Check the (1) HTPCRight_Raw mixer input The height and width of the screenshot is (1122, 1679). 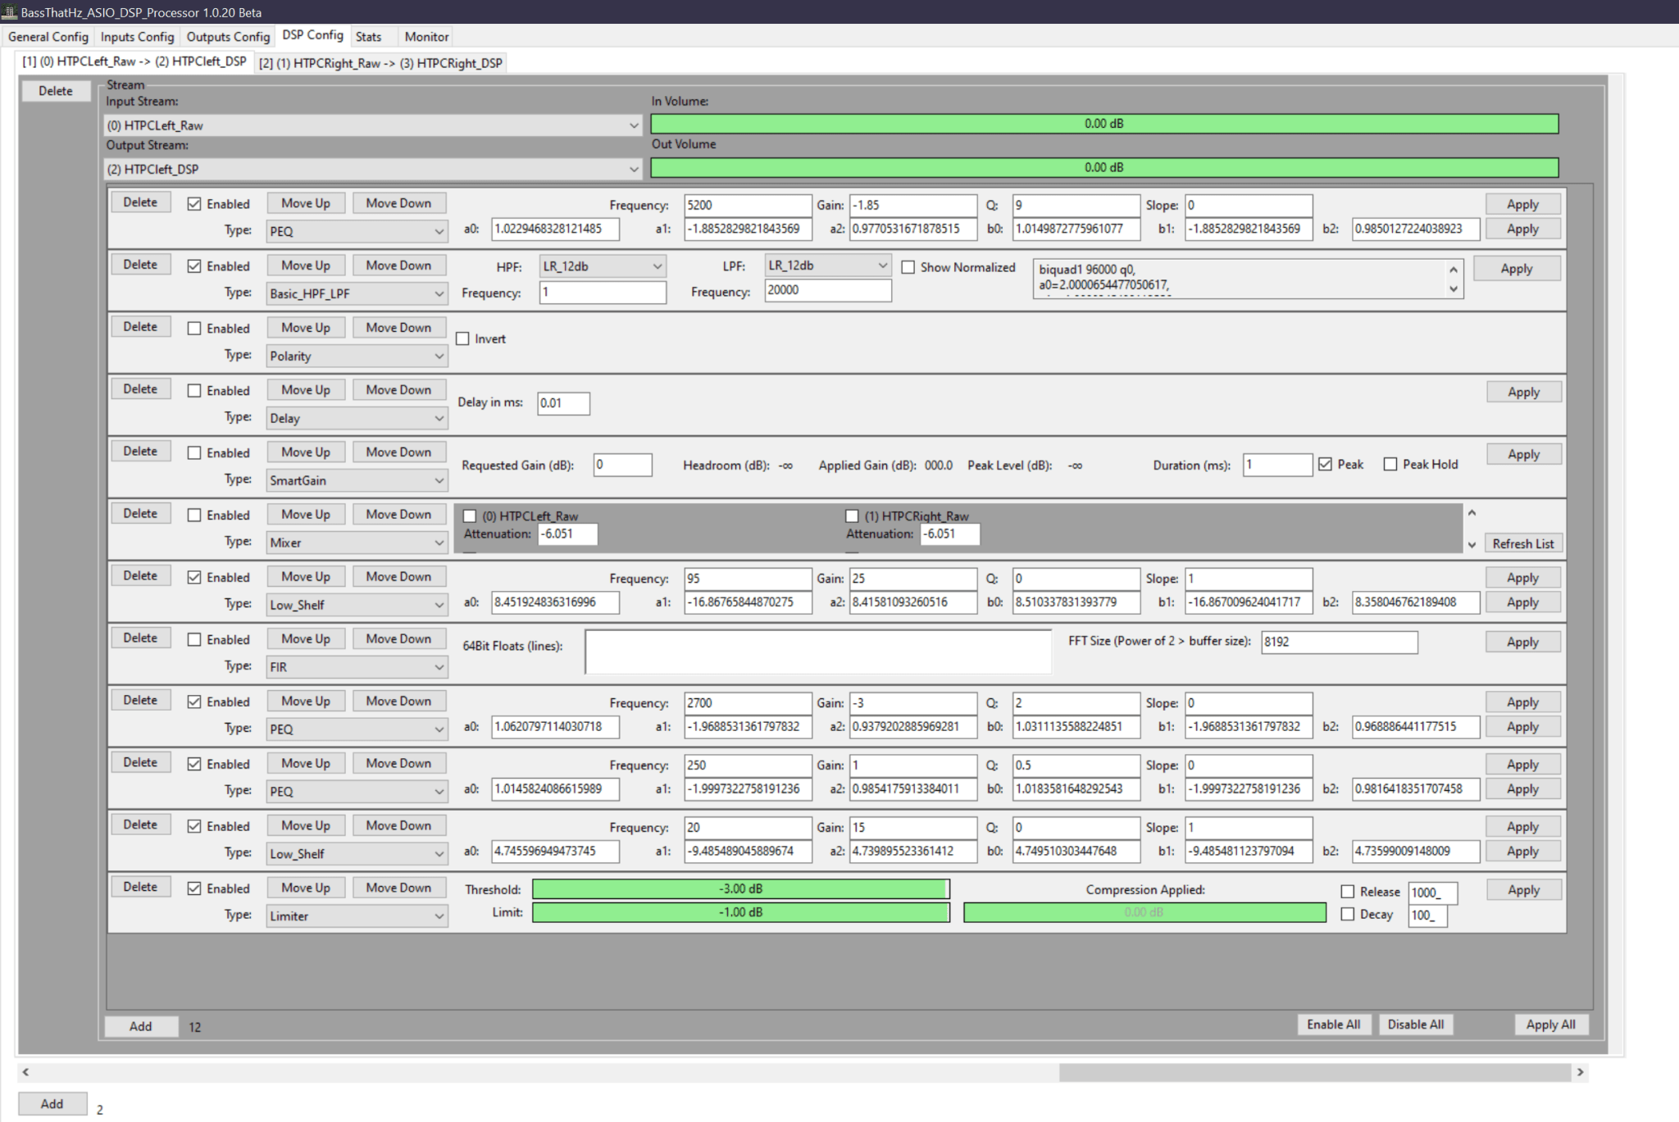tap(852, 516)
